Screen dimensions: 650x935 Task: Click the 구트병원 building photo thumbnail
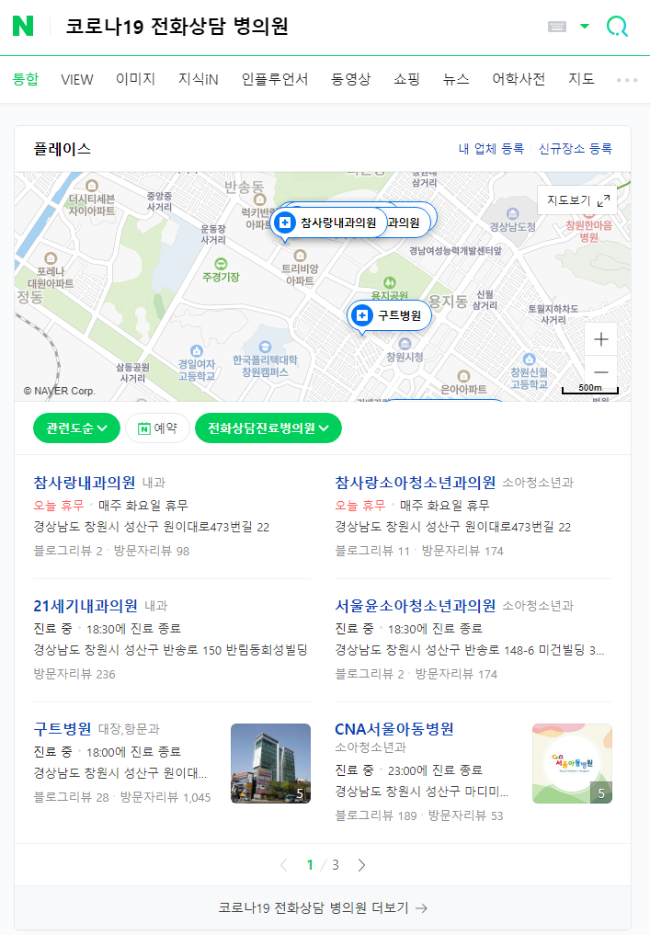(x=270, y=763)
